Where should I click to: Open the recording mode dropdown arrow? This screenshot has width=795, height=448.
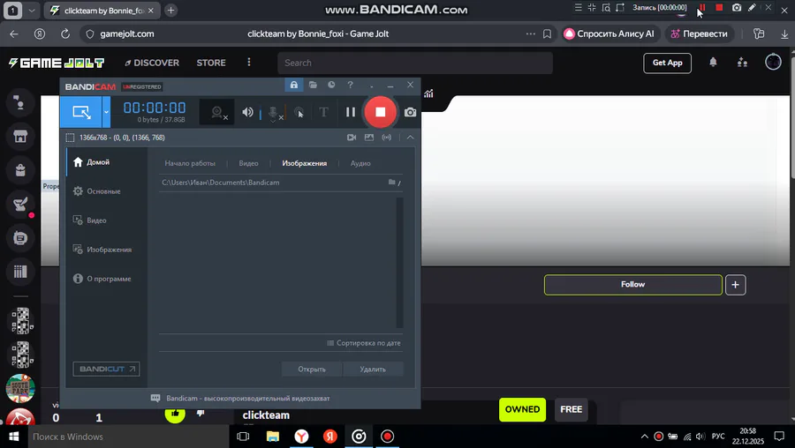[107, 112]
